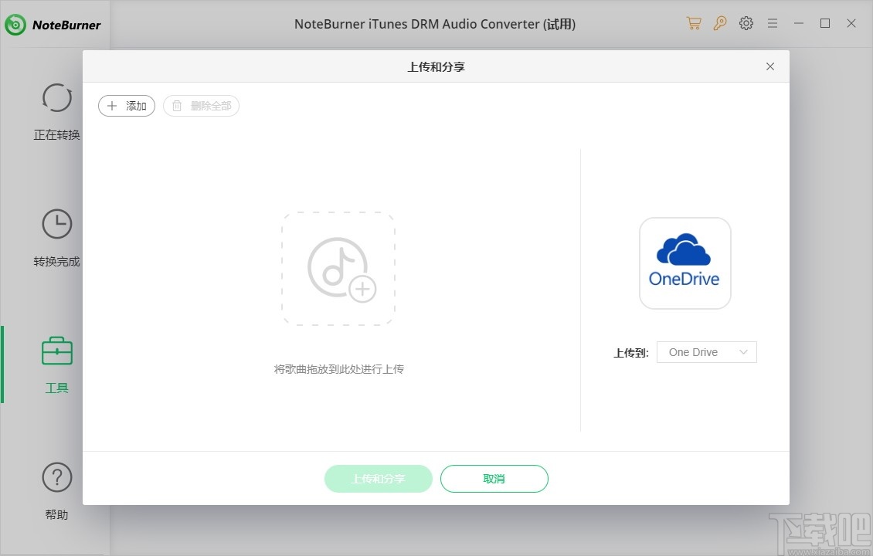873x556 pixels.
Task: Click the OneDrive cloud logo
Action: [684, 263]
